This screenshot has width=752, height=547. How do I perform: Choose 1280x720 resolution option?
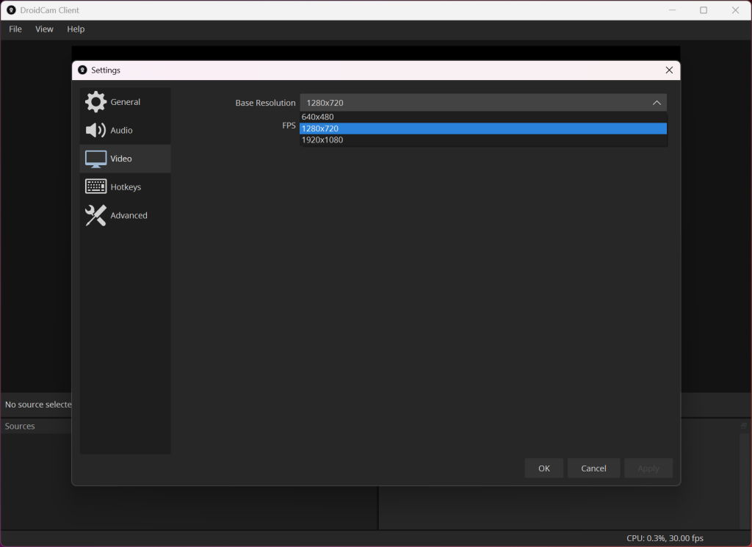click(483, 128)
